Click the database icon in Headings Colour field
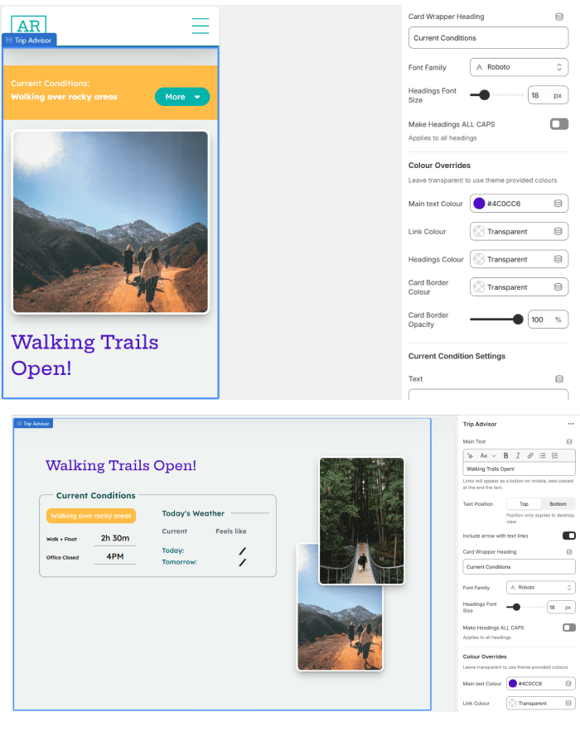The width and height of the screenshot is (580, 745). [x=558, y=259]
